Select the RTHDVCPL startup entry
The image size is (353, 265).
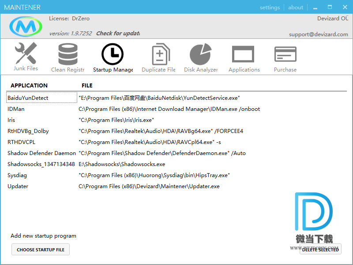click(x=21, y=142)
